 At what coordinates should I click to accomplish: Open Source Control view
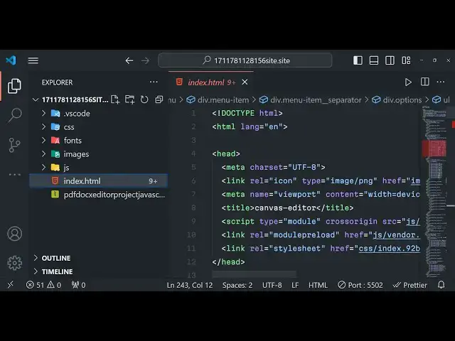tap(14, 145)
